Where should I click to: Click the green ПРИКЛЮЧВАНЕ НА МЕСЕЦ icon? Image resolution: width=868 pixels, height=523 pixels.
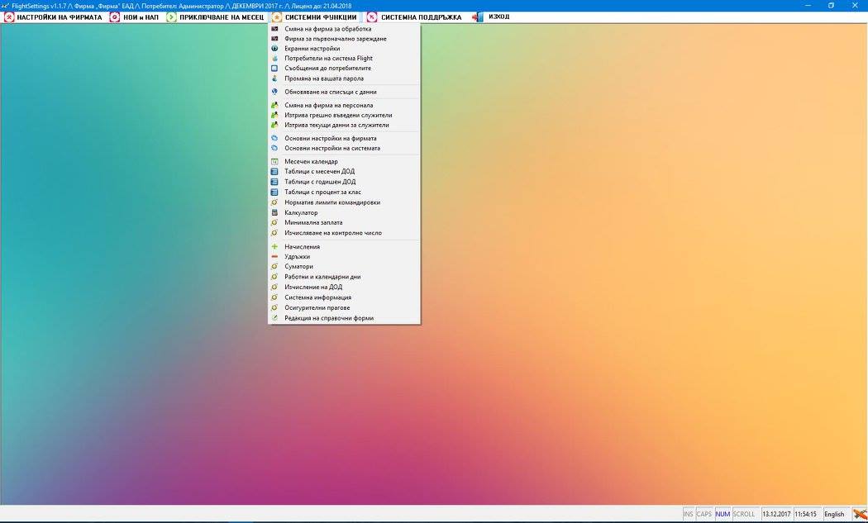(x=172, y=17)
